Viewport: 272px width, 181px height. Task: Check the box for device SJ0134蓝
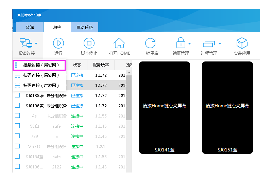point(17,157)
